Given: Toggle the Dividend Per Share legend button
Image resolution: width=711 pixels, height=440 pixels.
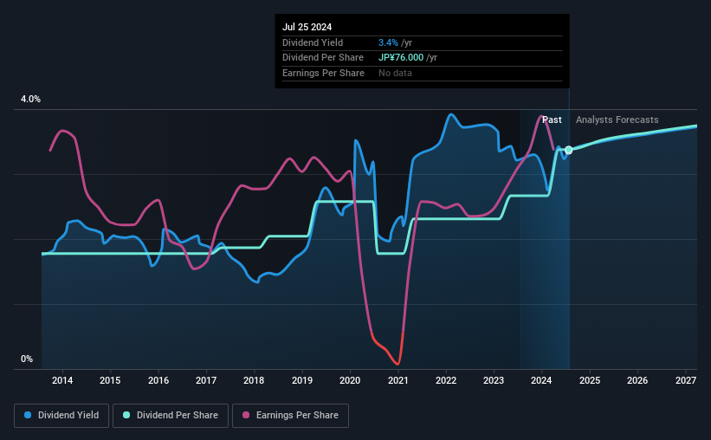Looking at the screenshot, I should 171,416.
